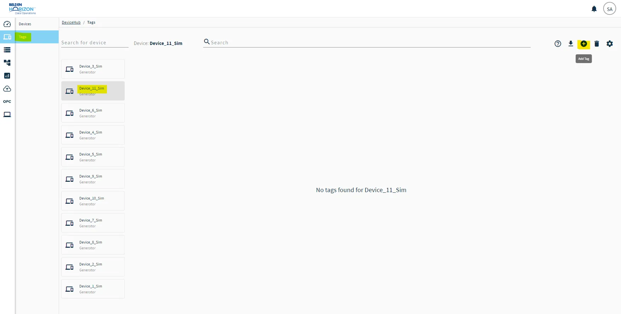Image resolution: width=621 pixels, height=314 pixels.
Task: Open the analytics chart icon in sidebar
Action: tap(7, 76)
